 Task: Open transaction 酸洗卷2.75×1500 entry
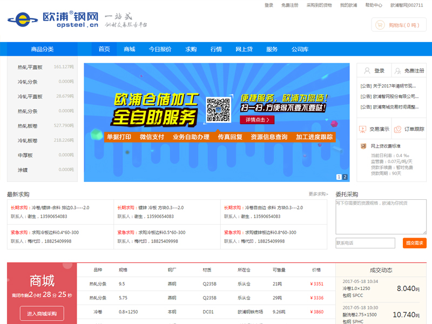point(360,314)
